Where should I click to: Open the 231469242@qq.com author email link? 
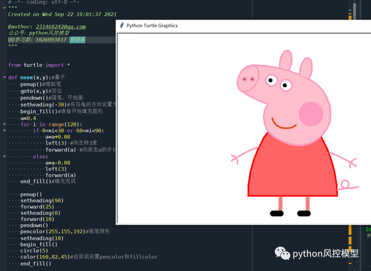click(x=61, y=27)
